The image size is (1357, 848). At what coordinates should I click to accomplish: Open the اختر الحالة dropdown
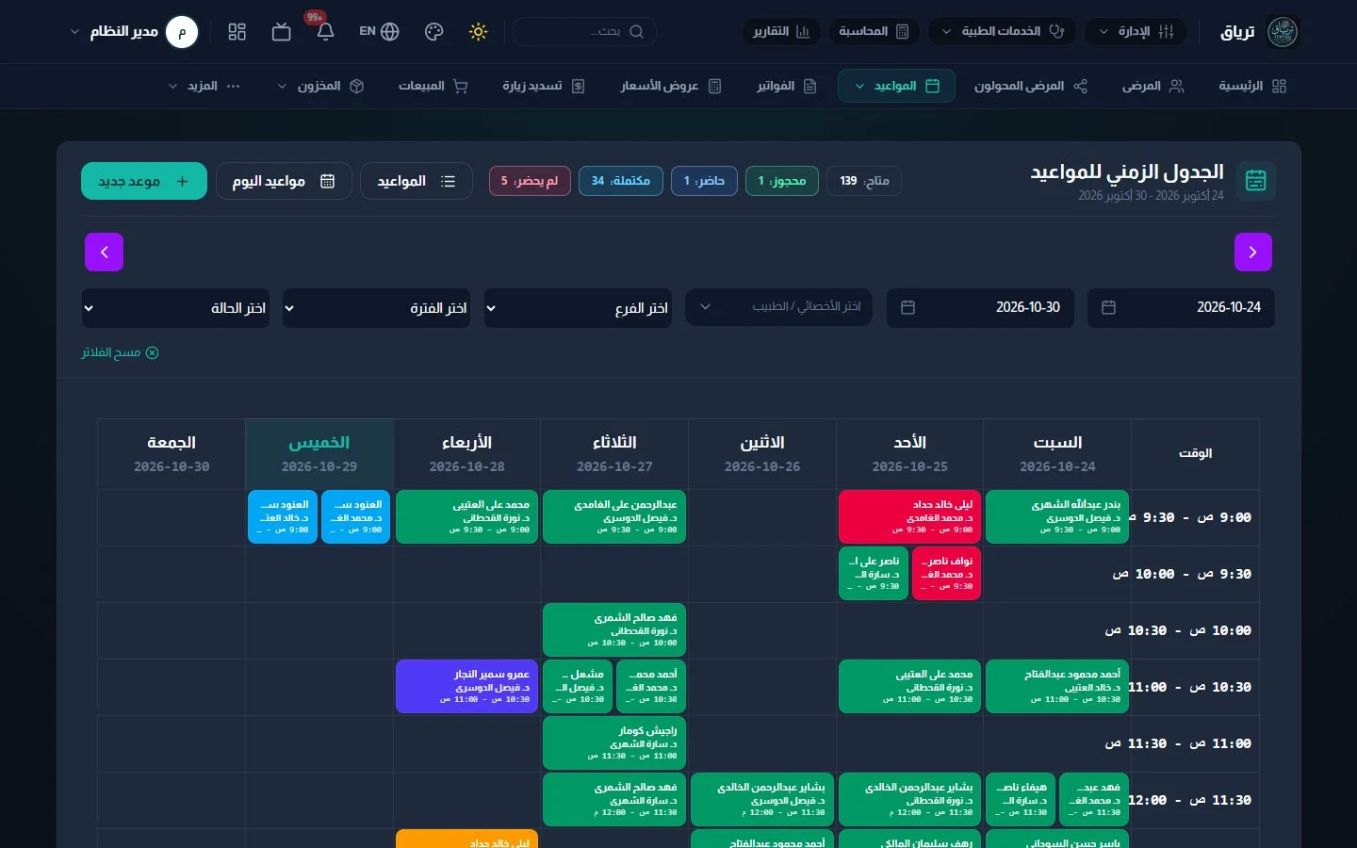(175, 308)
